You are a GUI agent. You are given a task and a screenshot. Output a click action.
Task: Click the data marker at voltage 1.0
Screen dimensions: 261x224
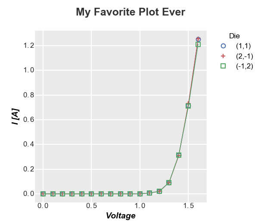click(x=140, y=194)
